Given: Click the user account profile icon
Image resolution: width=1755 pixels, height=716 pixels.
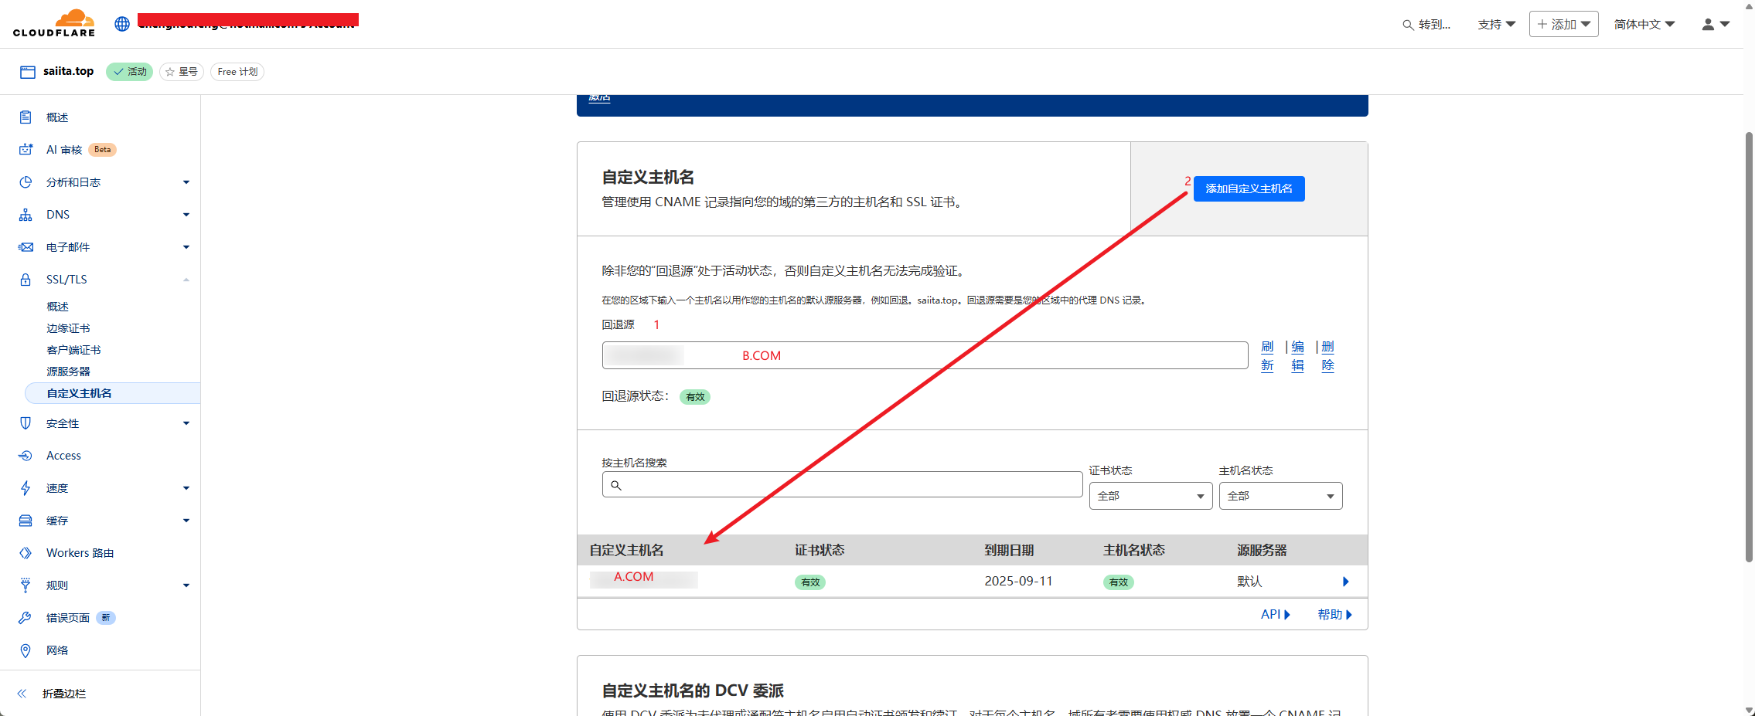Looking at the screenshot, I should pos(1708,25).
